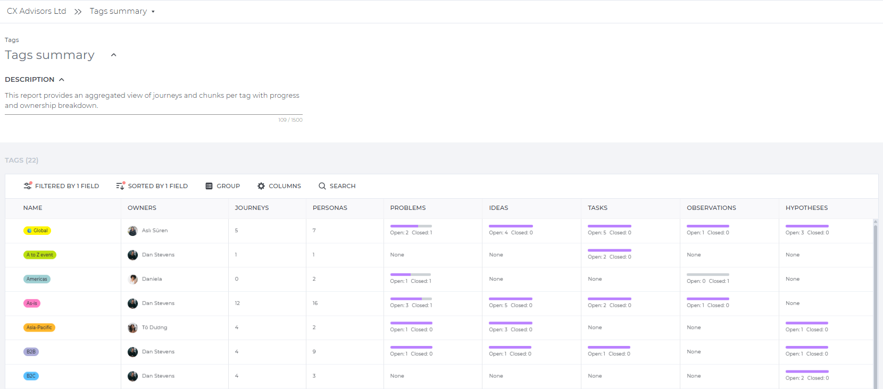This screenshot has height=389, width=883.
Task: Click the 109 / 1500 character counter
Action: (x=290, y=120)
